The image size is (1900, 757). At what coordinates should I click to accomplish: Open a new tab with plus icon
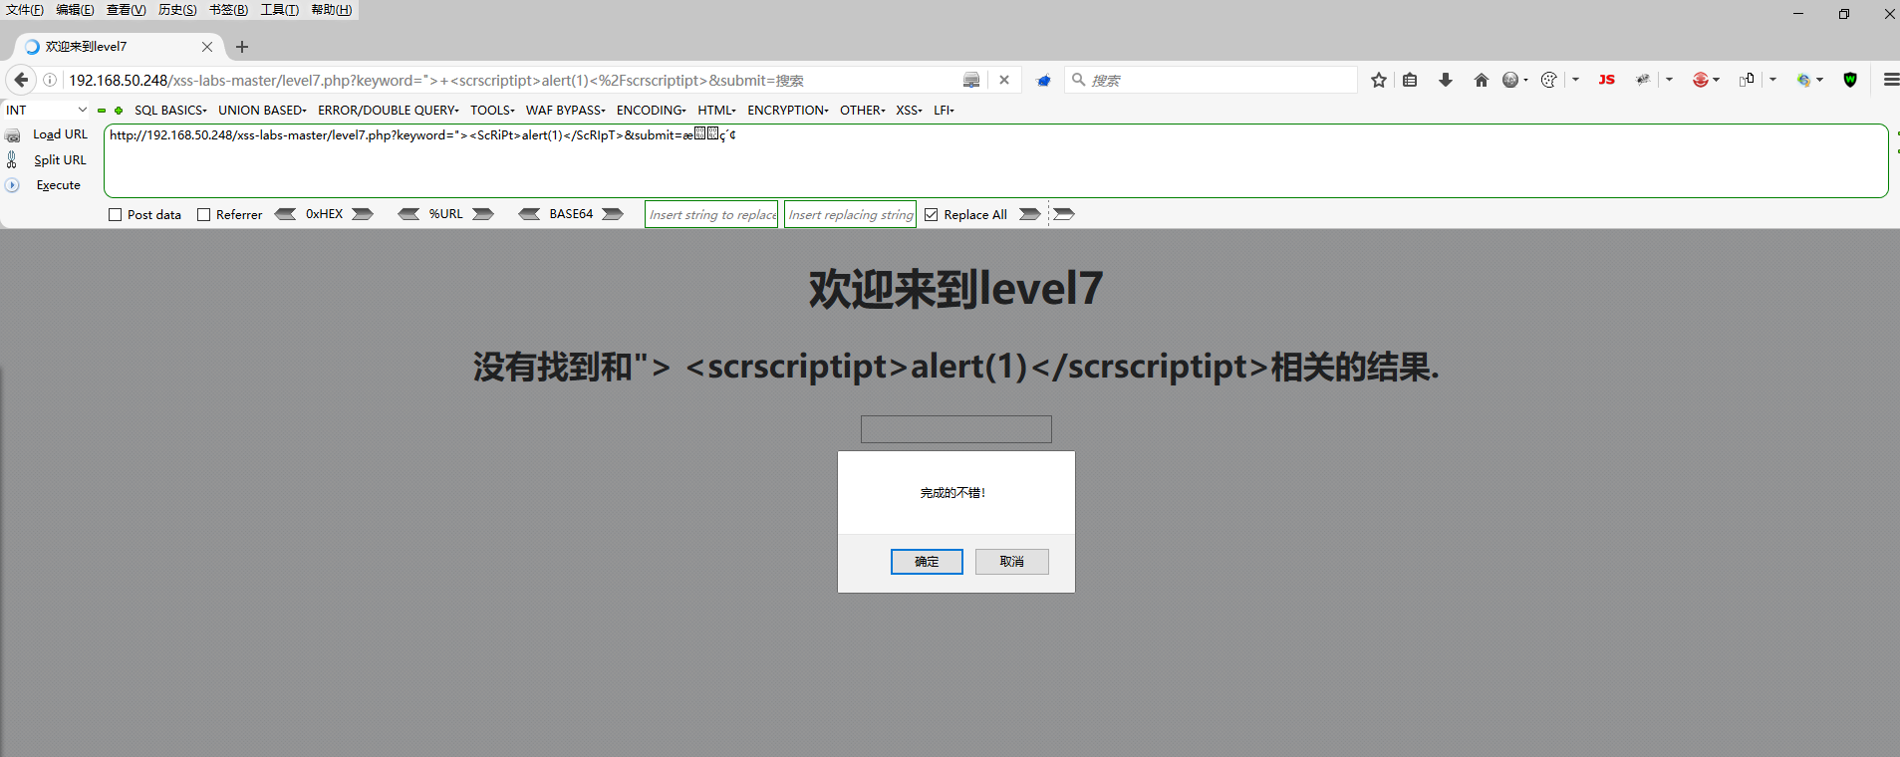(242, 47)
